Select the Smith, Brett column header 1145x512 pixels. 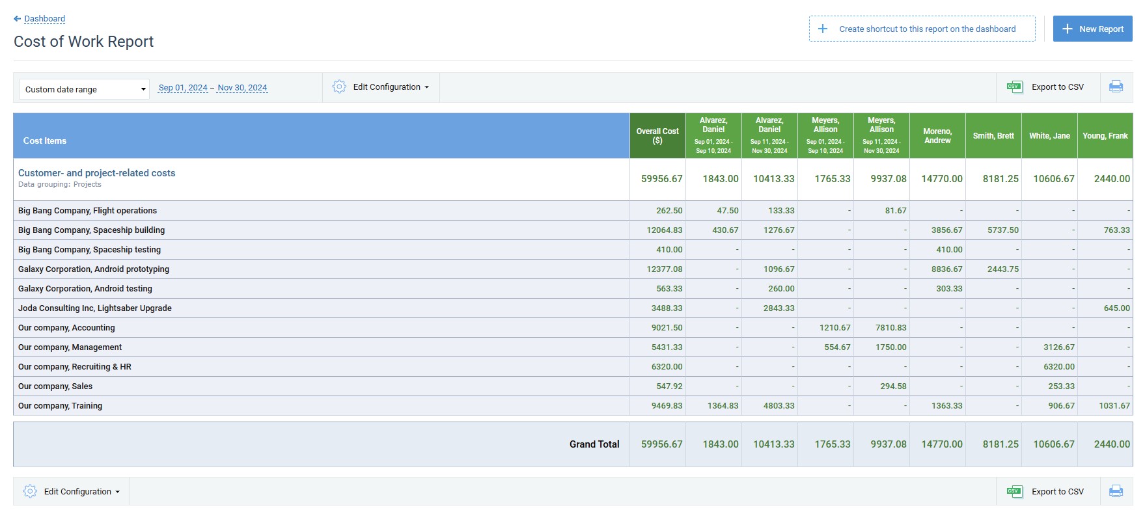click(993, 136)
